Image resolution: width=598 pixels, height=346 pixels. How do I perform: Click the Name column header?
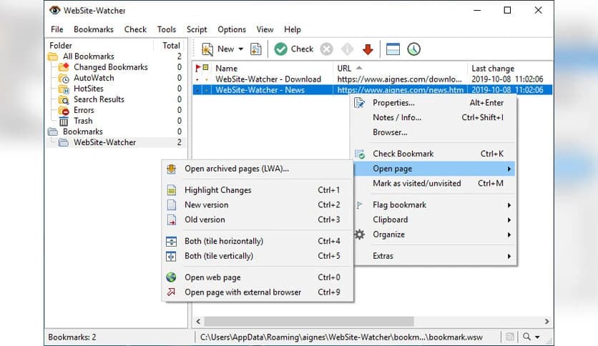click(x=226, y=68)
